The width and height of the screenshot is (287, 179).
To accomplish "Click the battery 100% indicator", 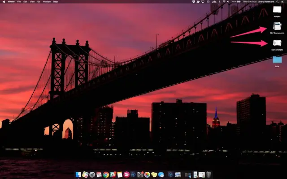I will pos(236,2).
